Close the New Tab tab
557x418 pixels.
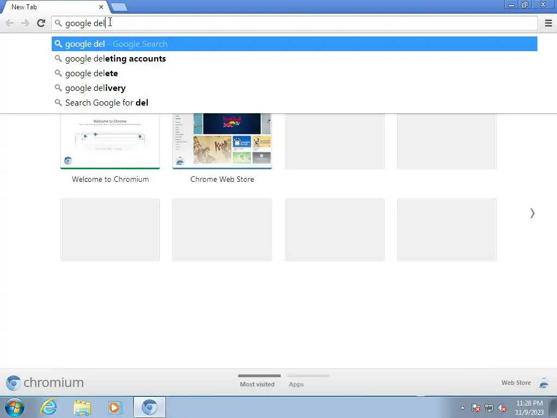click(x=101, y=7)
